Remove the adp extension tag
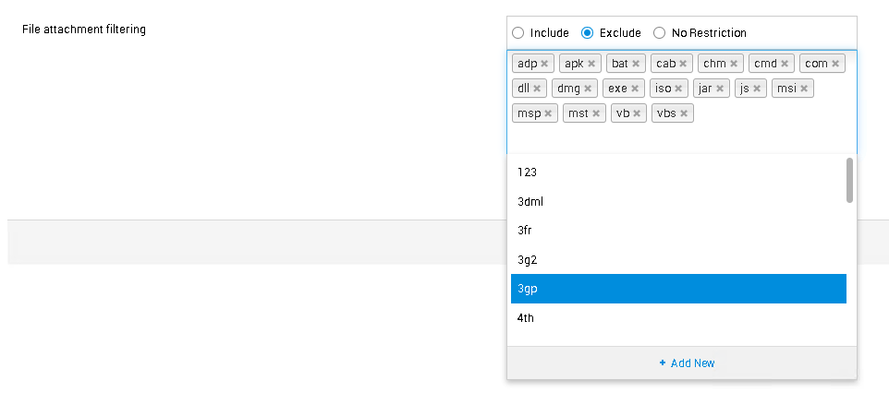 (x=544, y=64)
